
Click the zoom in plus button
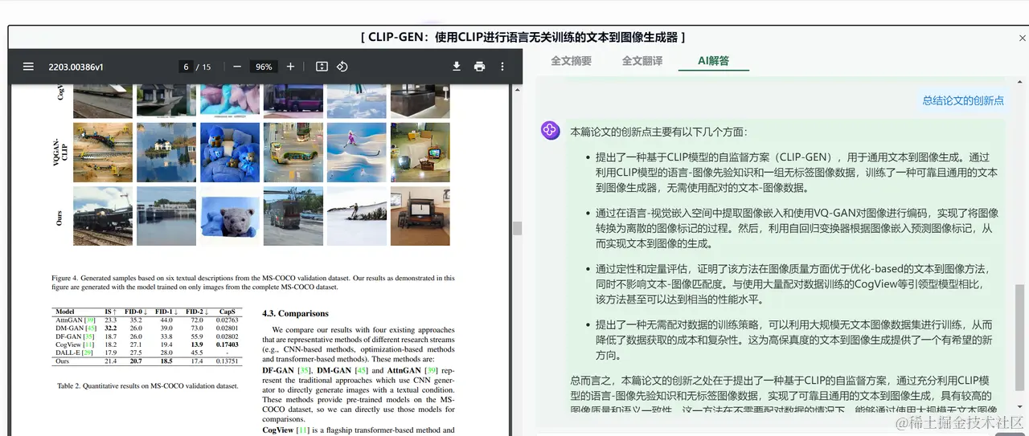coord(290,67)
